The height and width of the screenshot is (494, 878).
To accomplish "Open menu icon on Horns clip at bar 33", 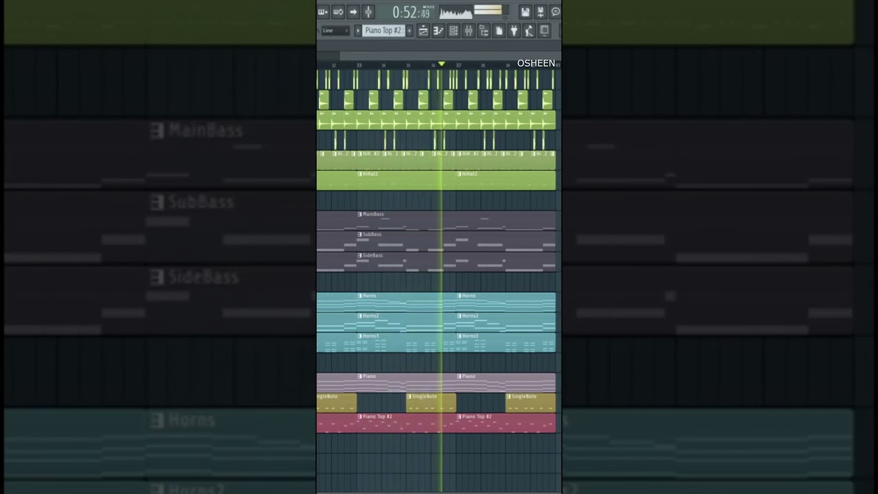I will click(359, 296).
